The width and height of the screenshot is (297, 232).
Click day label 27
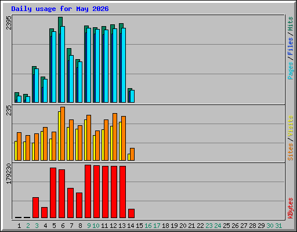coord(244,226)
